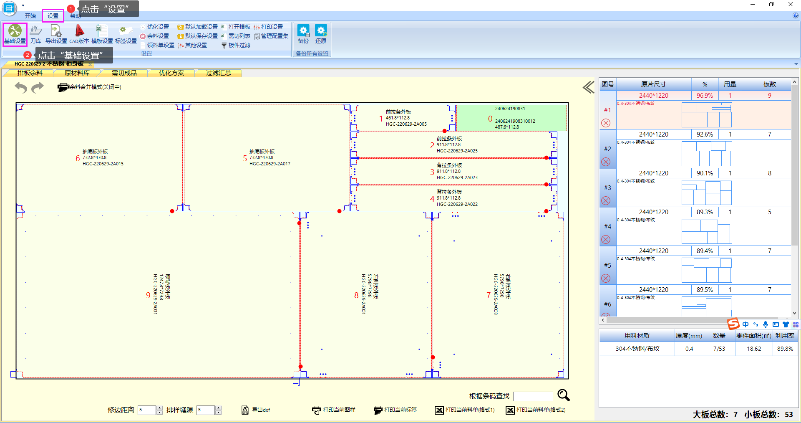Screen dimensions: 801x423
Task: Open 管理配置集 manage configuration sets
Action: point(271,36)
